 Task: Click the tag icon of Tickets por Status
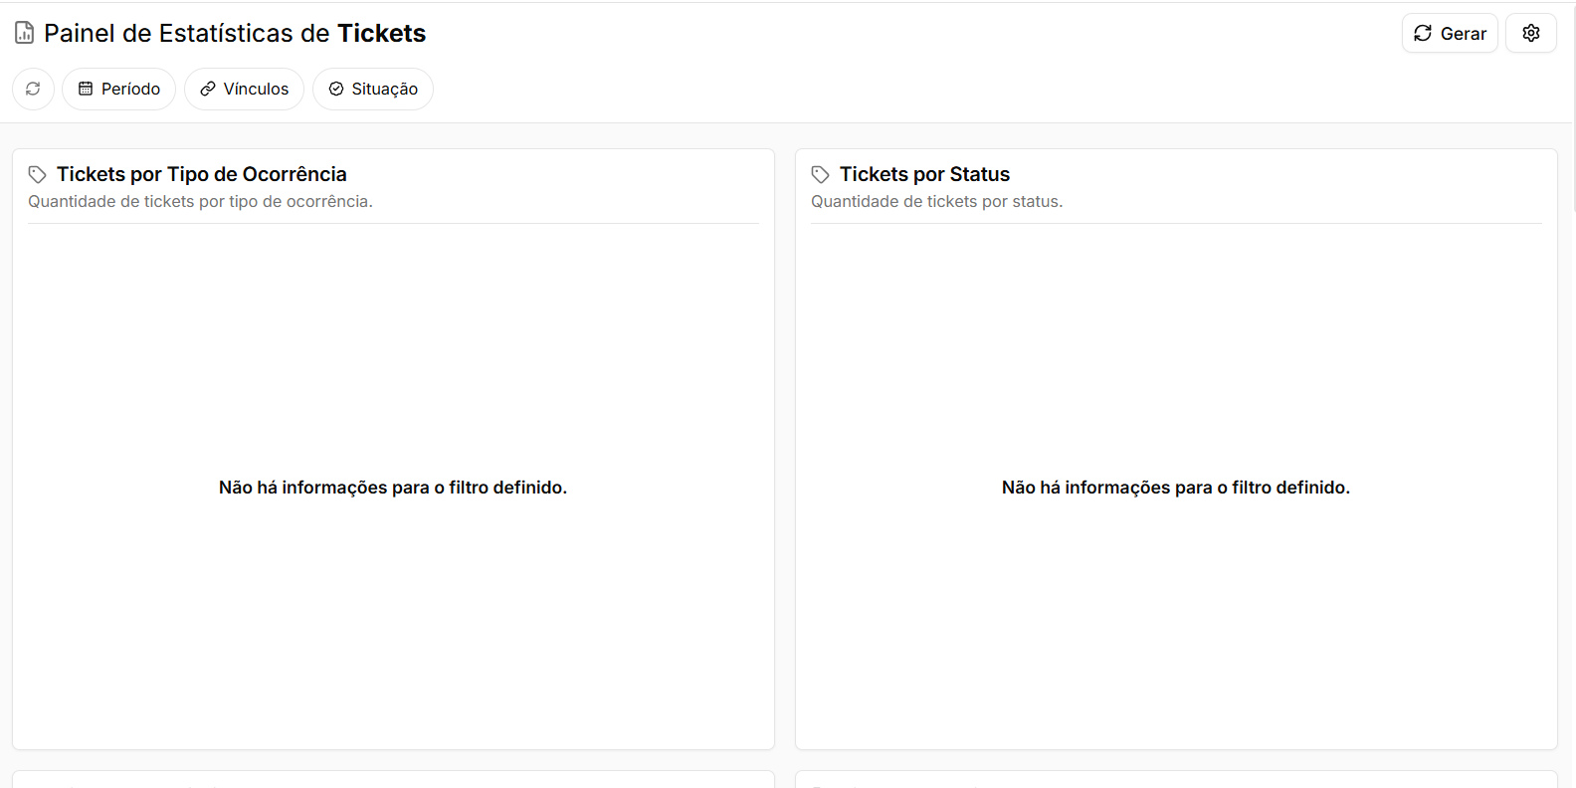pos(821,174)
